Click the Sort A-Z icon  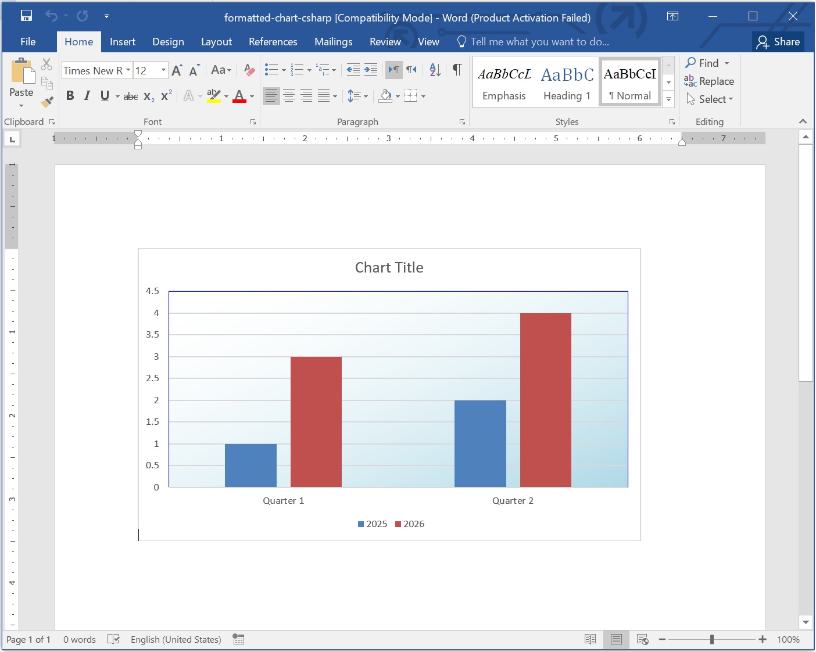tap(435, 70)
